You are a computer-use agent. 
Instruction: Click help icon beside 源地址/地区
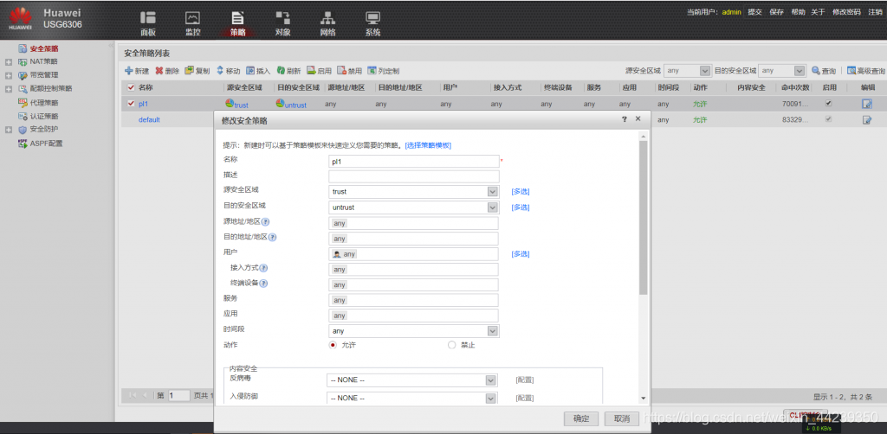click(265, 222)
